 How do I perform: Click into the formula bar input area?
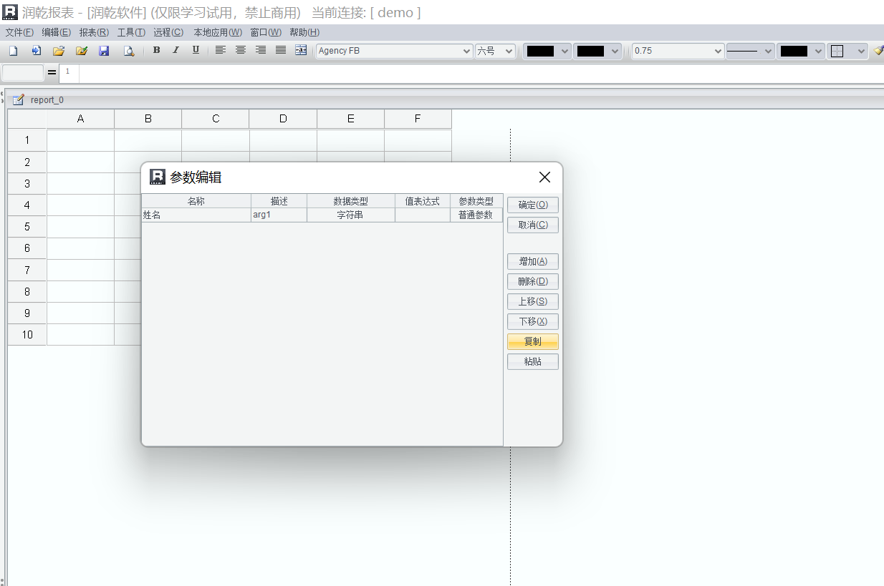(480, 74)
